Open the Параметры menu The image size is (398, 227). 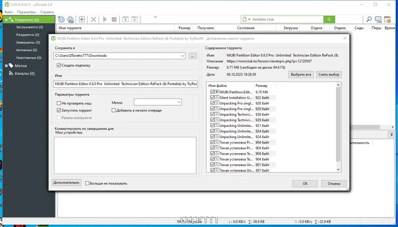26,12
